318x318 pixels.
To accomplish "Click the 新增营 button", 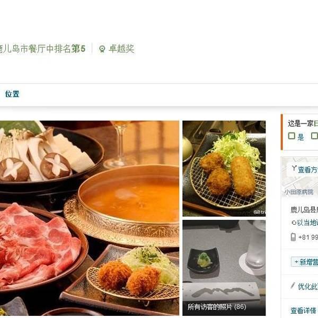I will tap(304, 262).
